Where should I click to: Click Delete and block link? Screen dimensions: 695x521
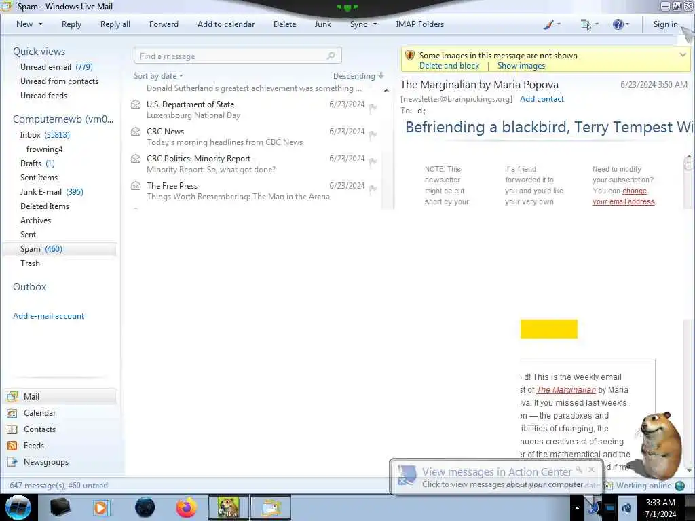[449, 66]
